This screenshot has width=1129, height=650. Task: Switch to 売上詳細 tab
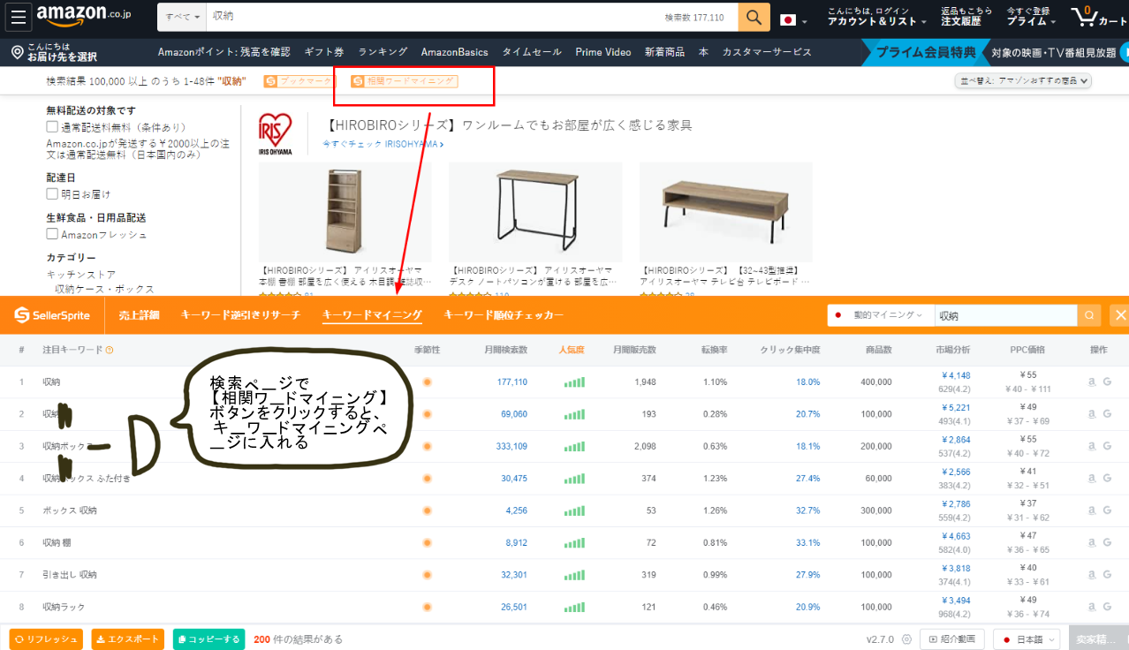click(140, 315)
